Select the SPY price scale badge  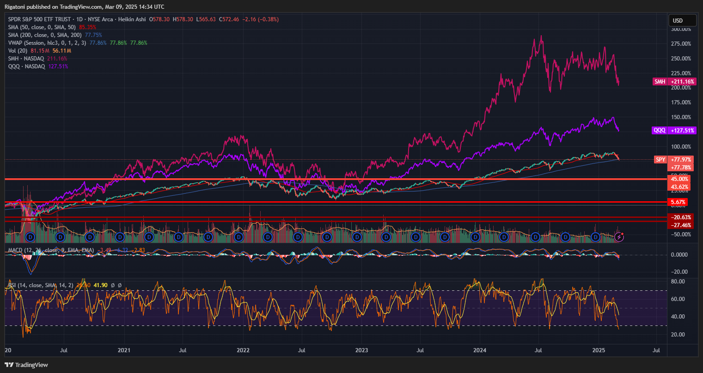(x=660, y=160)
